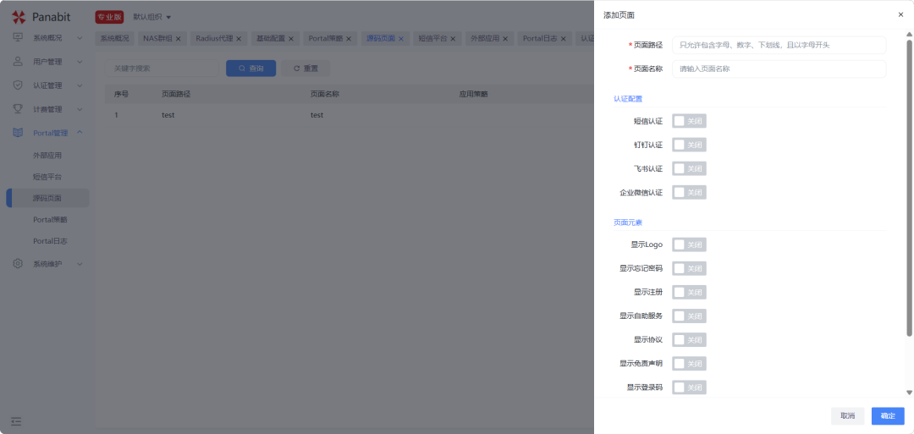Click the drawer vertical scrollbar thumb
914x434 pixels.
click(909, 188)
